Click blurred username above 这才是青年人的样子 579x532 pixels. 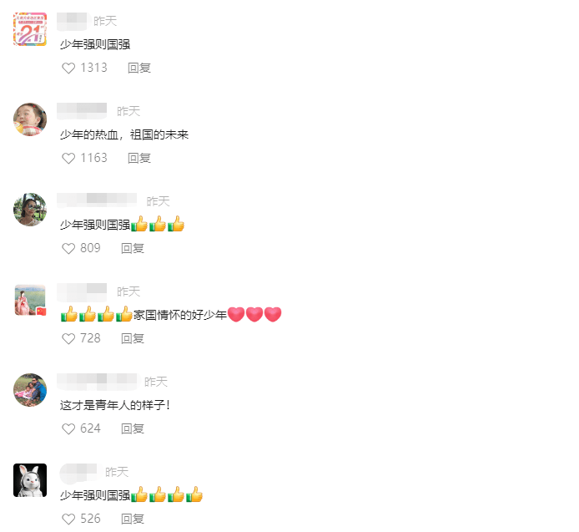click(98, 382)
